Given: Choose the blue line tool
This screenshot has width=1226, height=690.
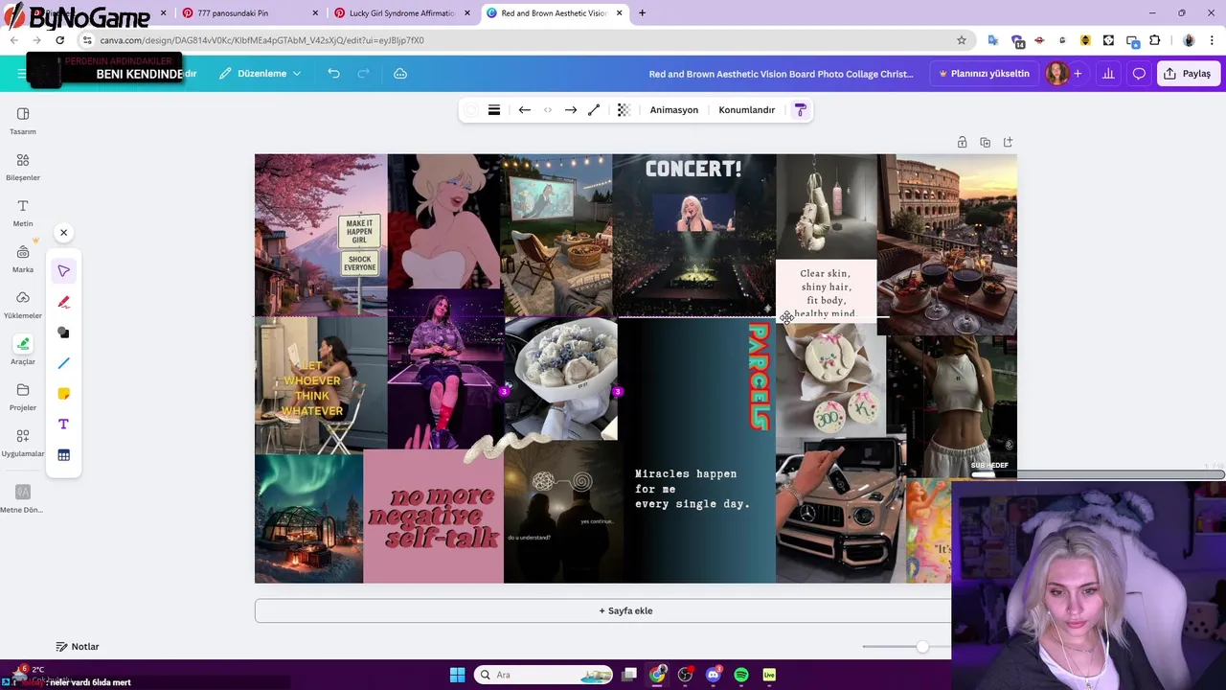Looking at the screenshot, I should 63,363.
